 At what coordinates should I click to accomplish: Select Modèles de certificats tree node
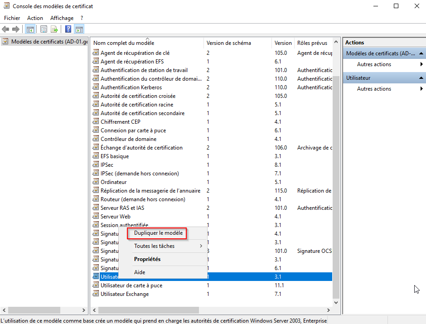(x=44, y=42)
